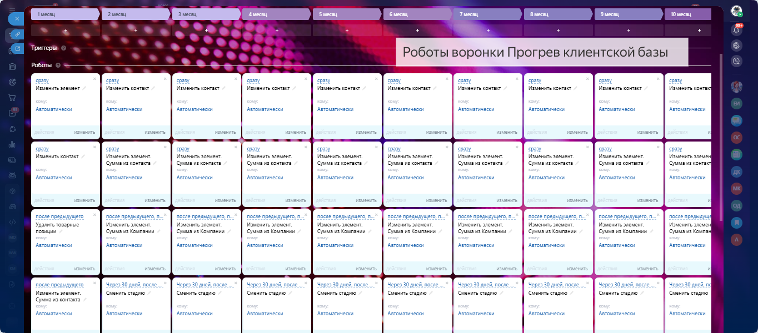Close the robots slider panel

click(17, 18)
